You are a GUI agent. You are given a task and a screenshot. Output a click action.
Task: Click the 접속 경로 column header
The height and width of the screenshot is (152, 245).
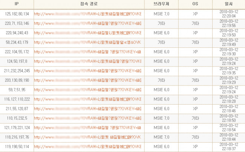click(89, 4)
